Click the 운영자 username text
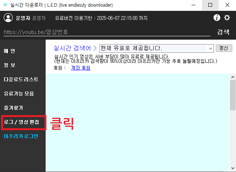 [23, 18]
